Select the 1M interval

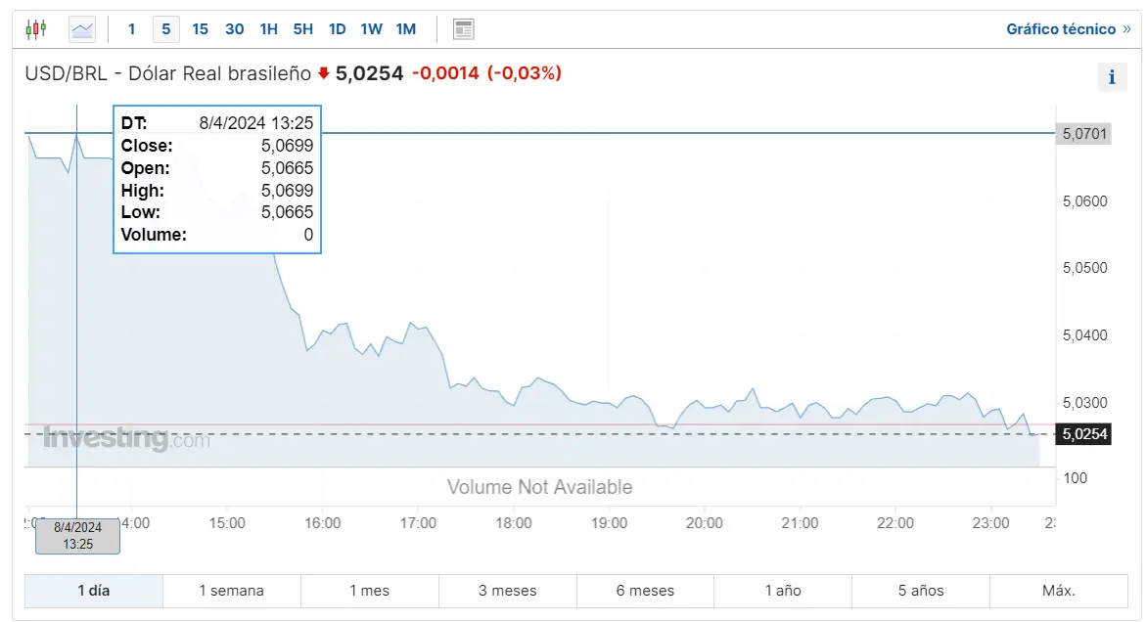click(x=406, y=29)
